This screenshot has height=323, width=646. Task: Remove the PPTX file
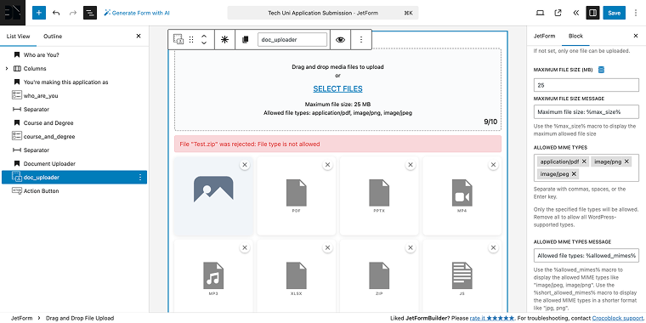coord(411,165)
